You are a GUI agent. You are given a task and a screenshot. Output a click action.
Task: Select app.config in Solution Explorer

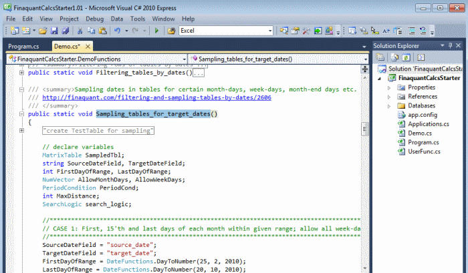tap(423, 115)
